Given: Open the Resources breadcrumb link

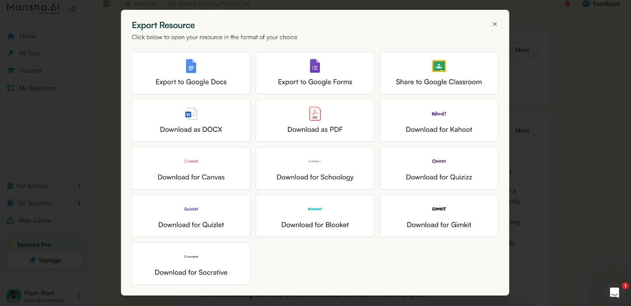Looking at the screenshot, I should [x=146, y=4].
